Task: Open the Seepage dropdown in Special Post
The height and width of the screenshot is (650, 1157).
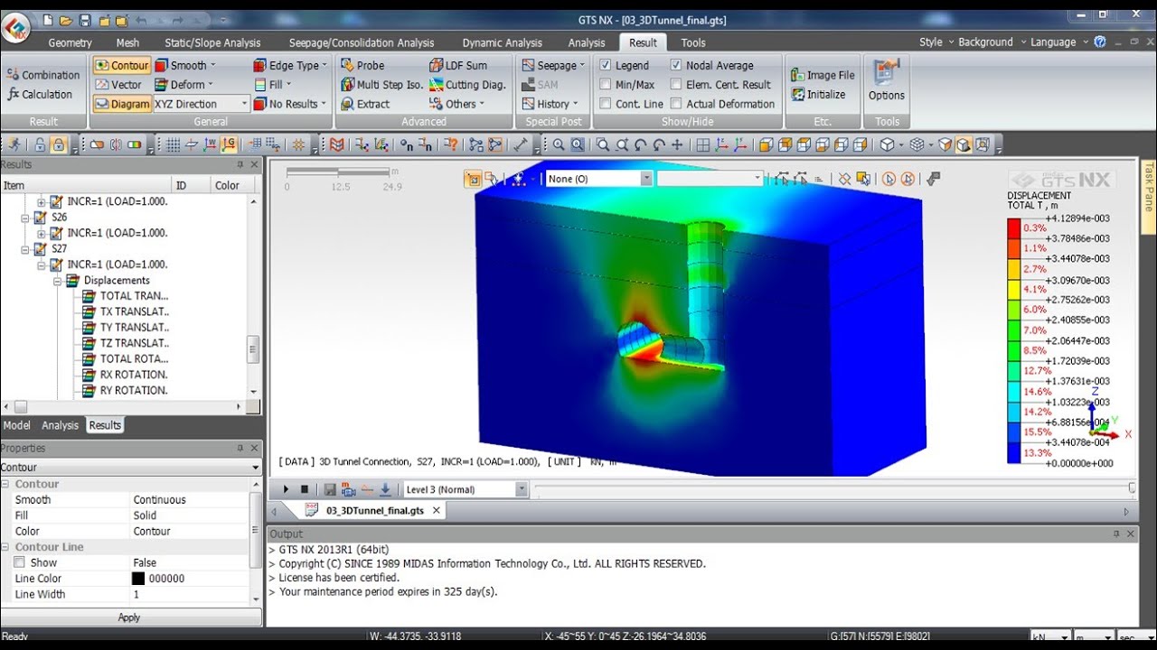Action: 553,65
